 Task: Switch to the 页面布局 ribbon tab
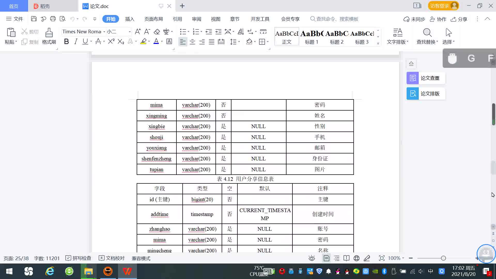153,19
